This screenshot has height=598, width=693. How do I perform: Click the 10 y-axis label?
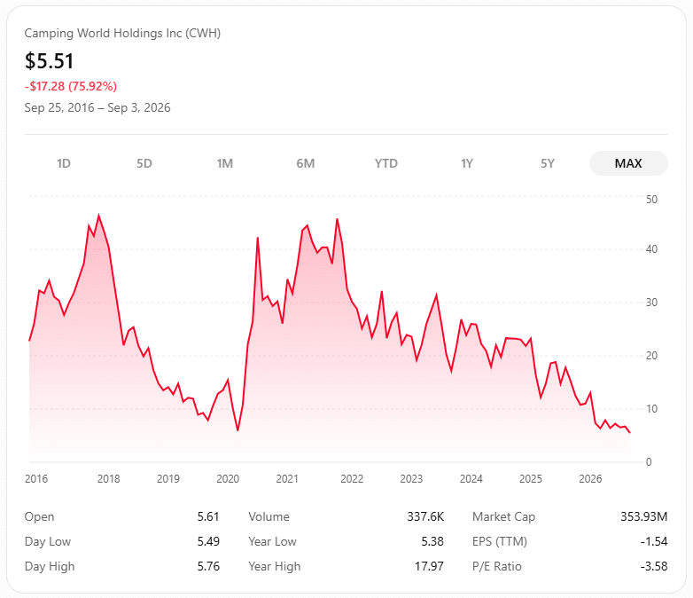point(652,408)
